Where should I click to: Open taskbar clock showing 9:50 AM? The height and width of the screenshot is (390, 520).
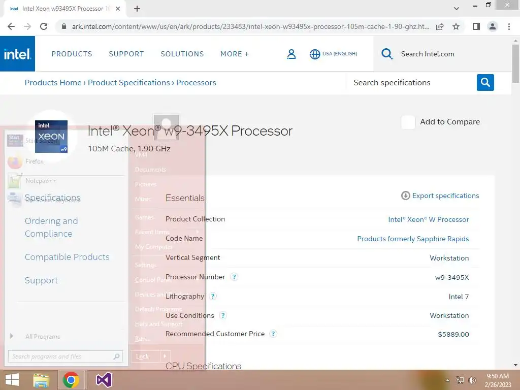[498, 380]
